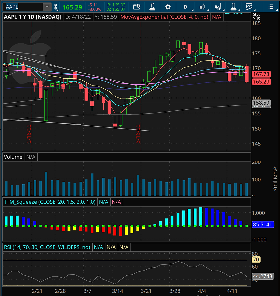Click the AAPL symbol input field
The width and height of the screenshot is (280, 296).
(x=23, y=7)
